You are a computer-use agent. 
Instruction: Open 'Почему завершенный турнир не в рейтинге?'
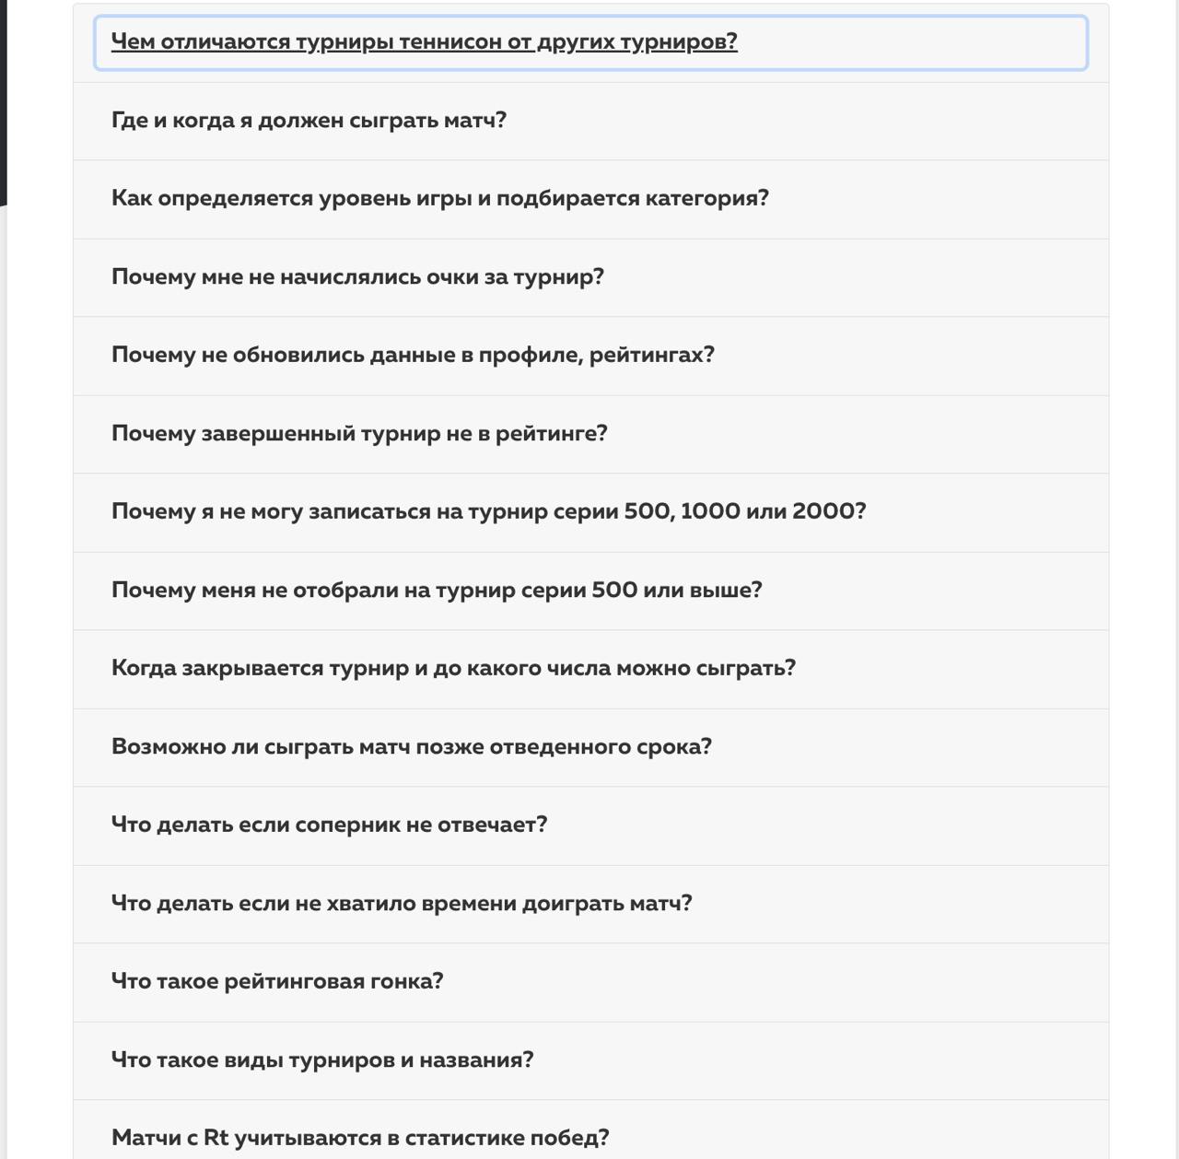click(x=590, y=434)
